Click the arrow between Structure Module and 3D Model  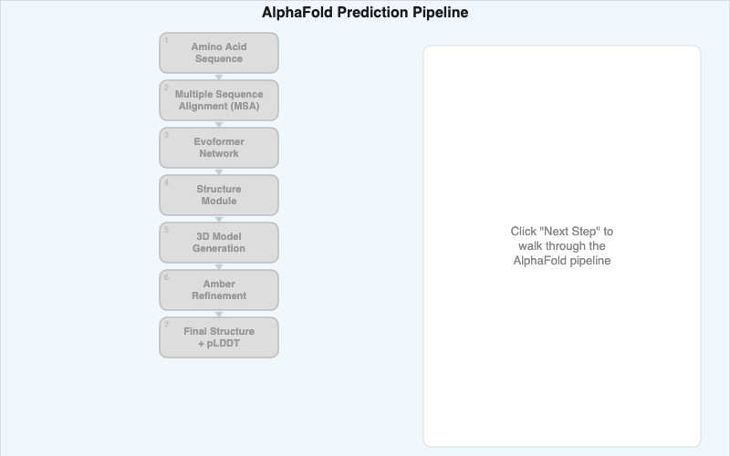click(x=219, y=219)
